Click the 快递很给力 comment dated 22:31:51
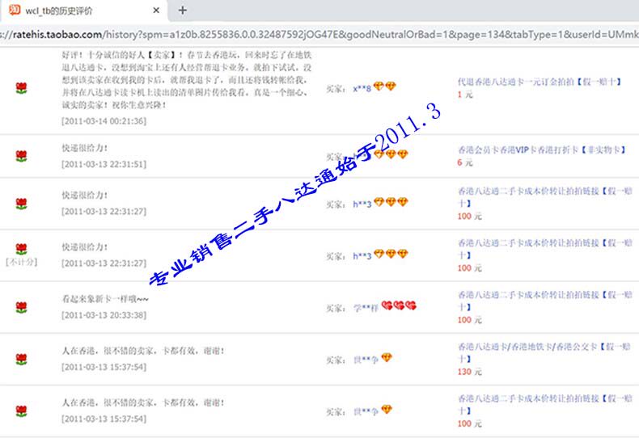The width and height of the screenshot is (639, 438). pos(85,148)
